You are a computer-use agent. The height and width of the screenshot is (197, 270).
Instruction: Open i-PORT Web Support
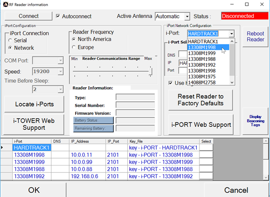[x=201, y=125]
